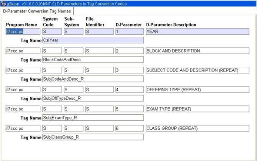Click the D-Parameter field containing 5
This screenshot has width=257, height=161.
tap(129, 109)
